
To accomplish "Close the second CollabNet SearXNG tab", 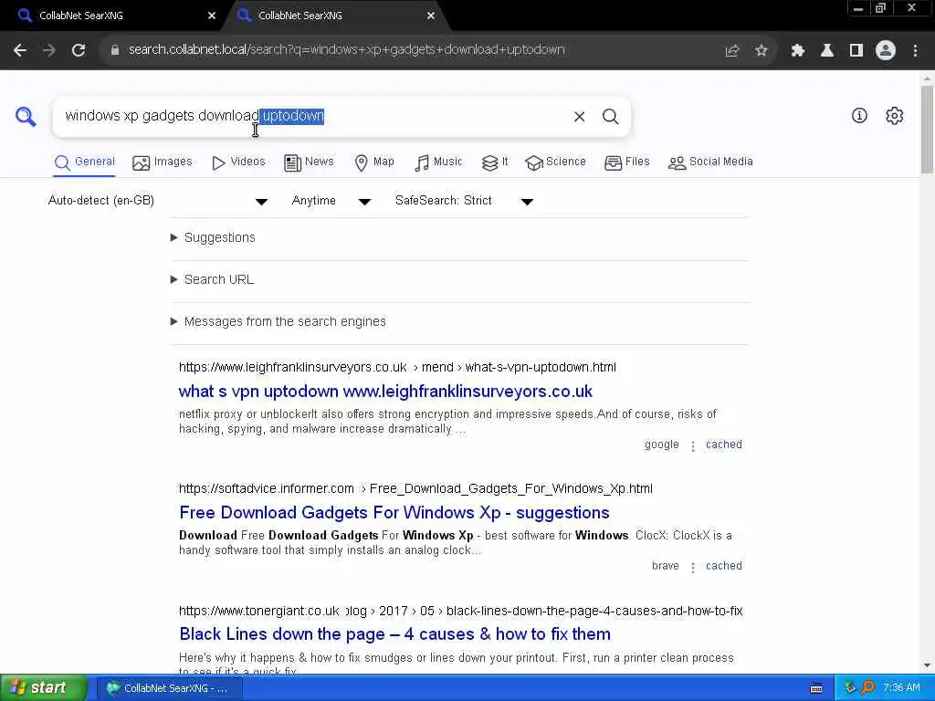I will (431, 16).
